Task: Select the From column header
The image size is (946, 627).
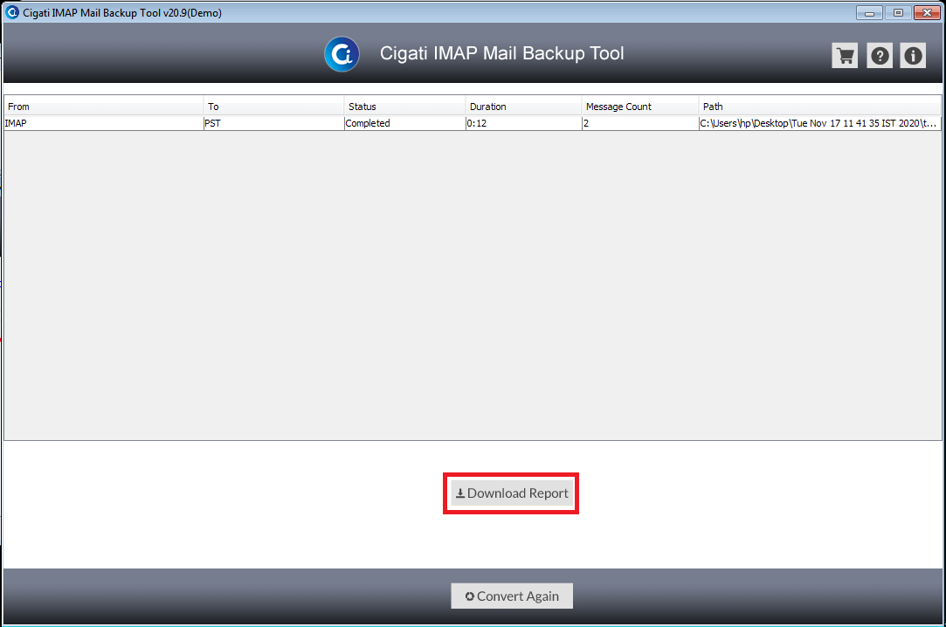Action: tap(104, 107)
